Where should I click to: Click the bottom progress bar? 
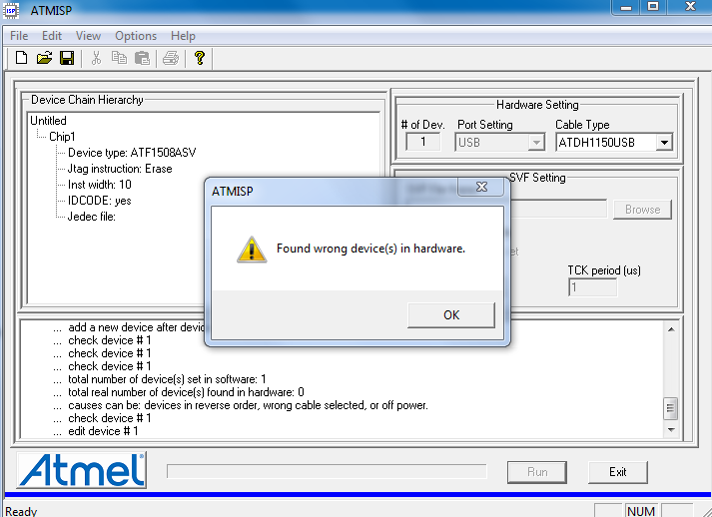point(327,471)
